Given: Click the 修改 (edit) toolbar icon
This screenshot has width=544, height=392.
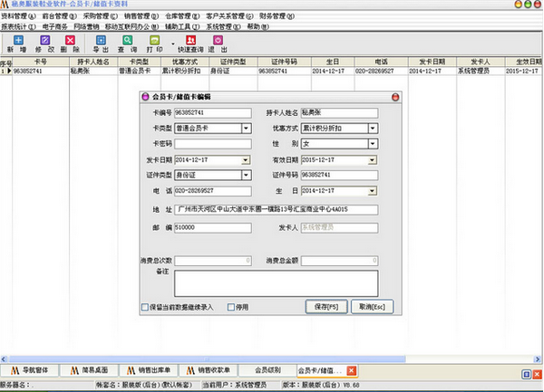Looking at the screenshot, I should 44,40.
